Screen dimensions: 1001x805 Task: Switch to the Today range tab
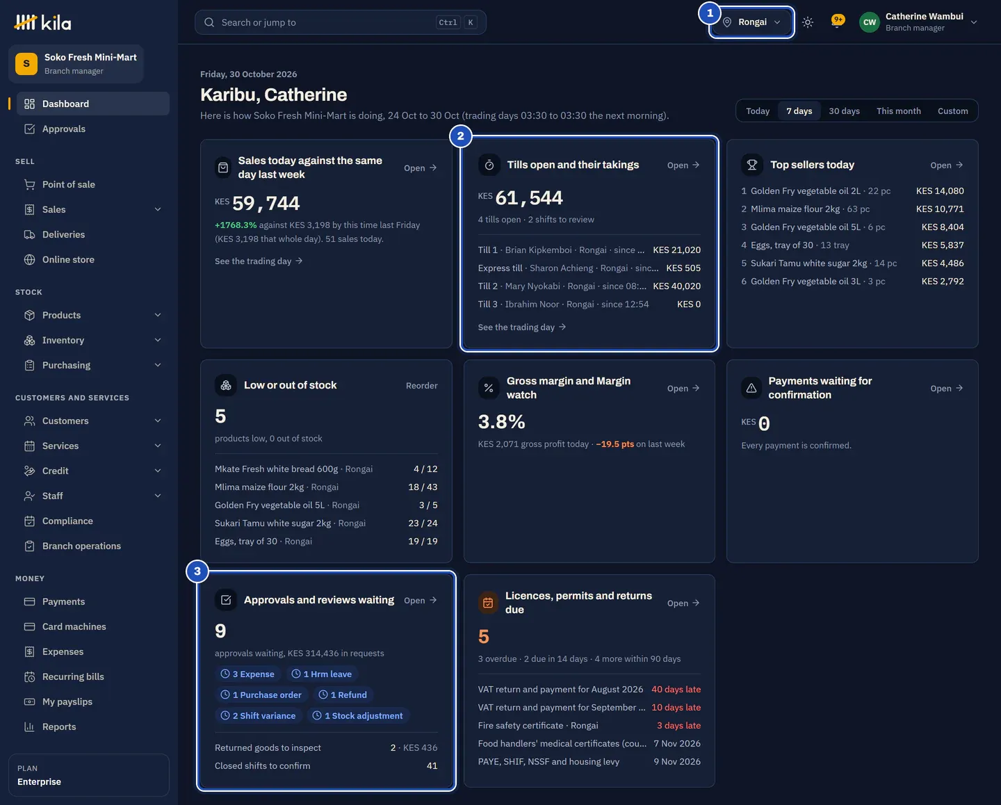[758, 111]
